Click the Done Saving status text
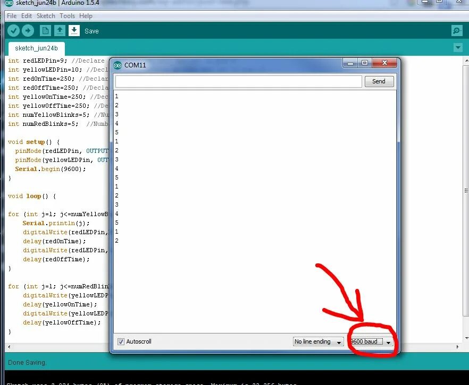469x385 pixels. (x=27, y=363)
